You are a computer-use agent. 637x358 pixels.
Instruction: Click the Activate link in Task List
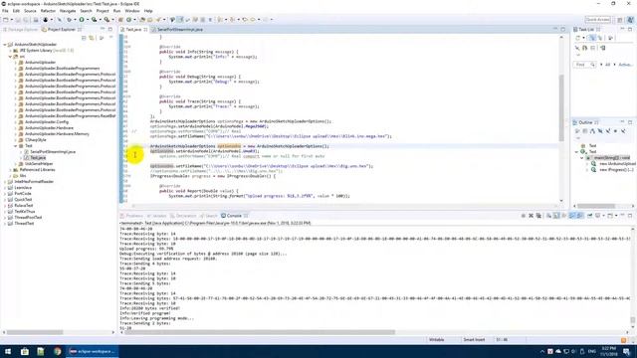(x=626, y=65)
